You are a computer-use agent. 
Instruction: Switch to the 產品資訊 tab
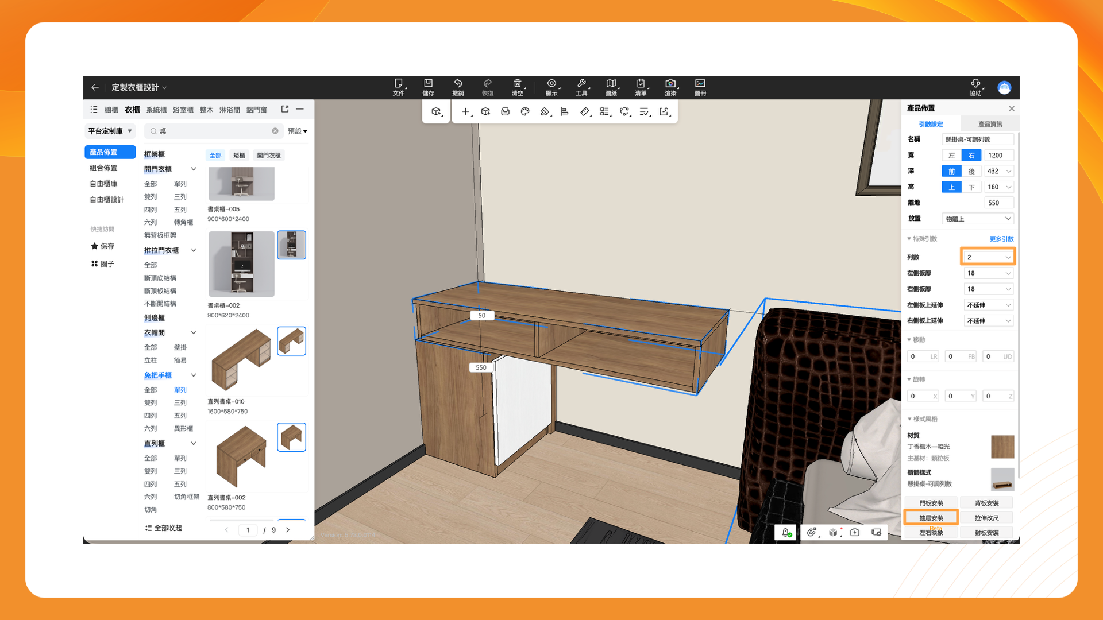[990, 124]
